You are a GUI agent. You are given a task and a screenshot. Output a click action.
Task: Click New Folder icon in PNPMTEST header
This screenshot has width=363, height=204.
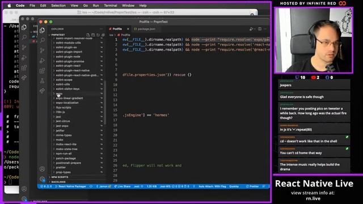click(x=93, y=35)
